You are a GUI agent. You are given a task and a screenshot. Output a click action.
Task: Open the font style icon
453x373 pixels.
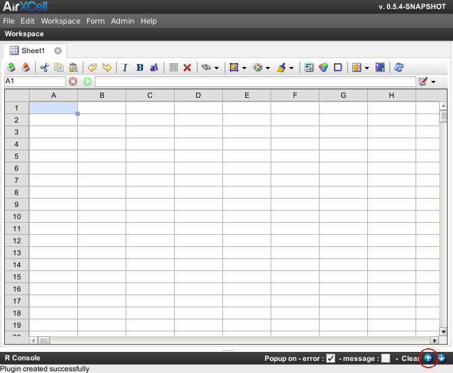coord(154,68)
